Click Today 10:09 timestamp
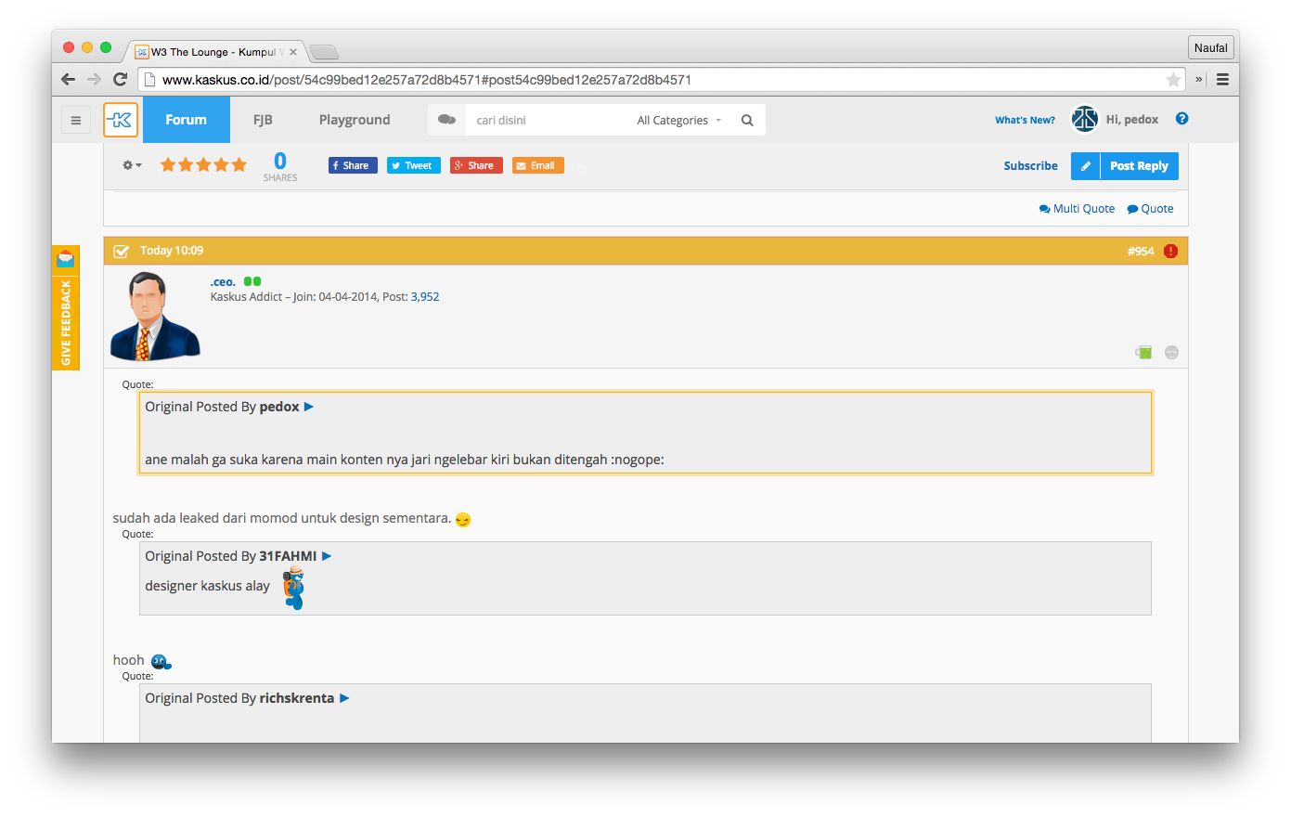 pos(172,251)
